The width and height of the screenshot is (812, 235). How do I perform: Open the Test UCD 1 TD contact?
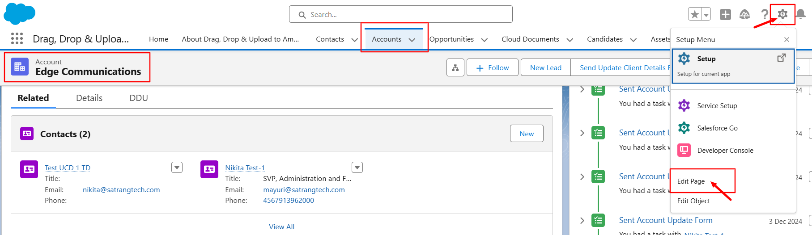pyautogui.click(x=68, y=168)
